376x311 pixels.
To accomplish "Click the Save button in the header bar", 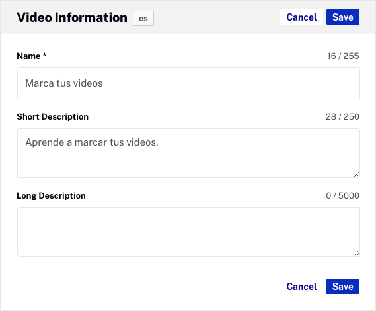I will pos(343,17).
